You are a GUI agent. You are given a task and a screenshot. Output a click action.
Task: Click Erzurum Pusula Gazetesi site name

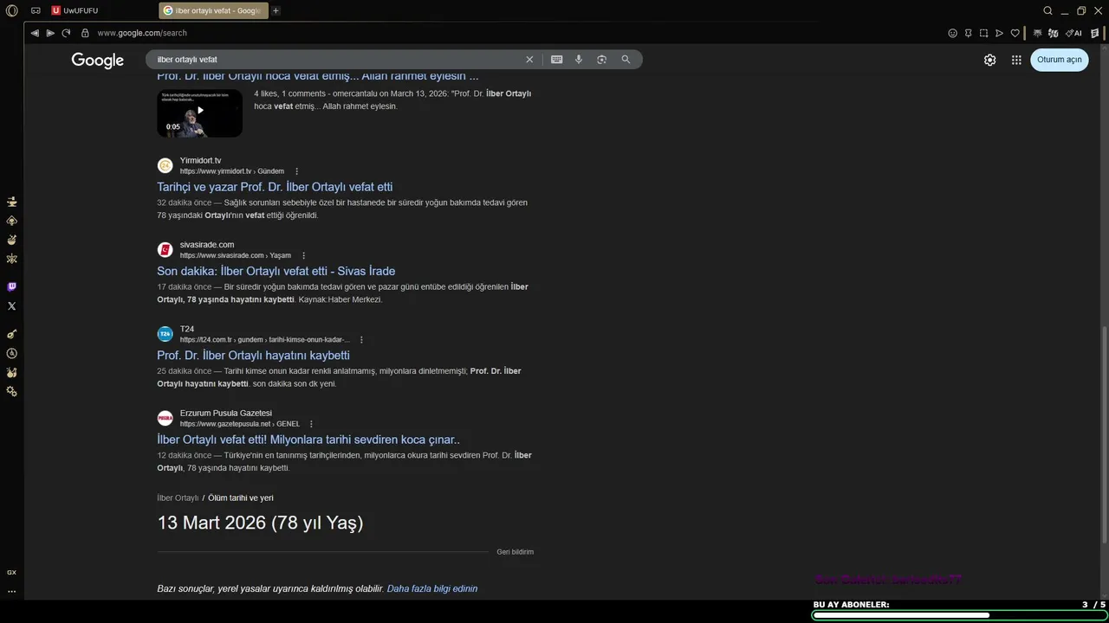[225, 414]
